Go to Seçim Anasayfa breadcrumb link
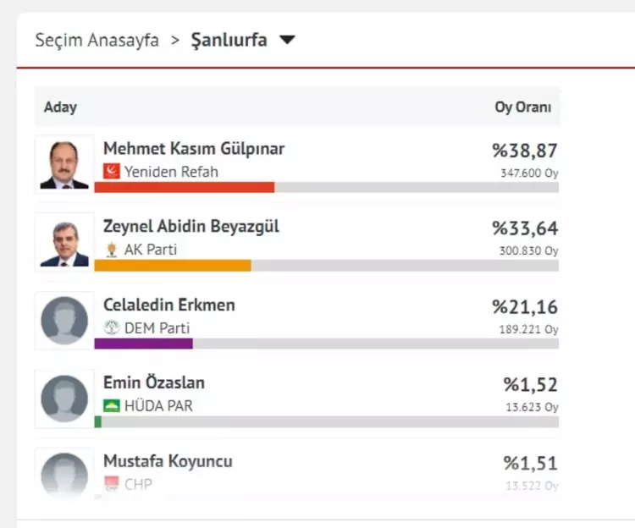The height and width of the screenshot is (528, 635). [97, 40]
